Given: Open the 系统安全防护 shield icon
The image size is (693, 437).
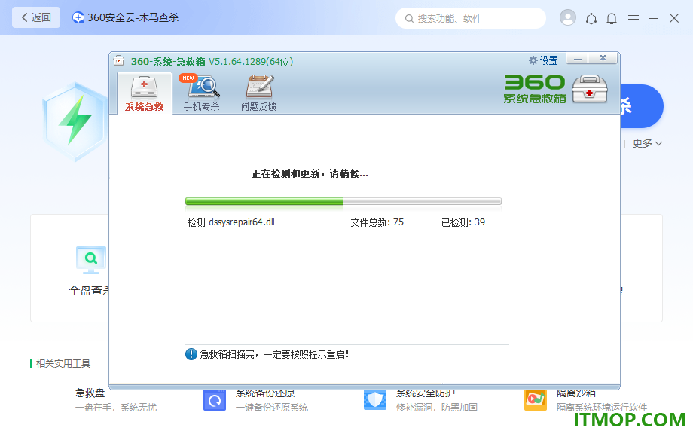Looking at the screenshot, I should (x=375, y=400).
